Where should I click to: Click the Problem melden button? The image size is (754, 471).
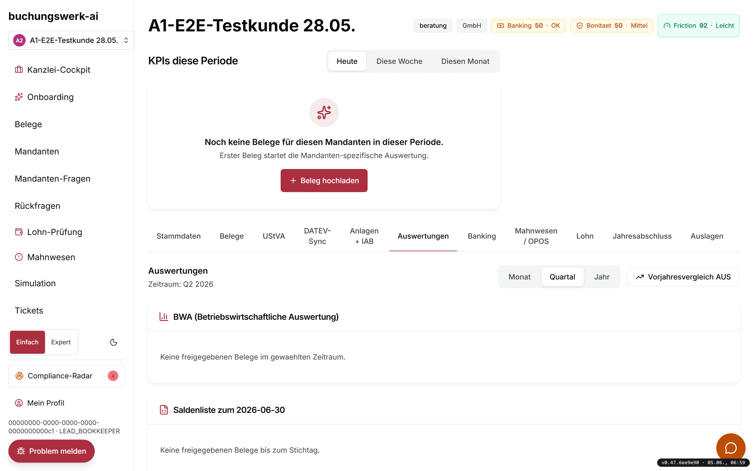[x=51, y=451]
